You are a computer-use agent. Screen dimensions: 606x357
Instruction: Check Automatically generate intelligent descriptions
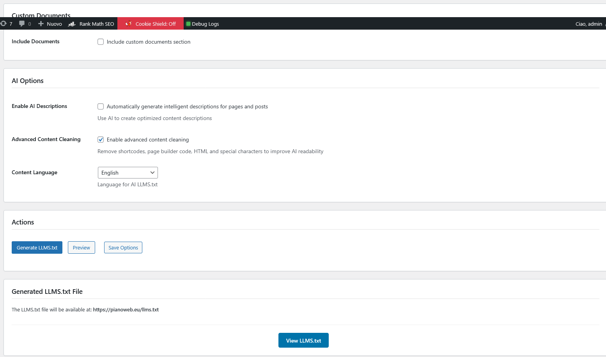pyautogui.click(x=101, y=106)
